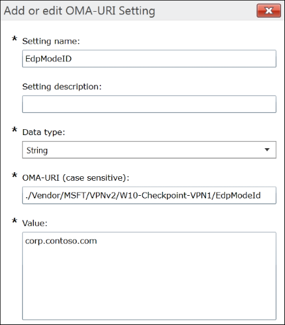Click the 'OMA-URI (case sensitive):' label
The height and width of the screenshot is (325, 285).
[x=76, y=178]
